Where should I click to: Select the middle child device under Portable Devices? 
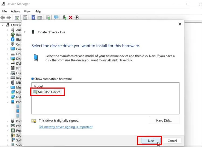click(18, 111)
